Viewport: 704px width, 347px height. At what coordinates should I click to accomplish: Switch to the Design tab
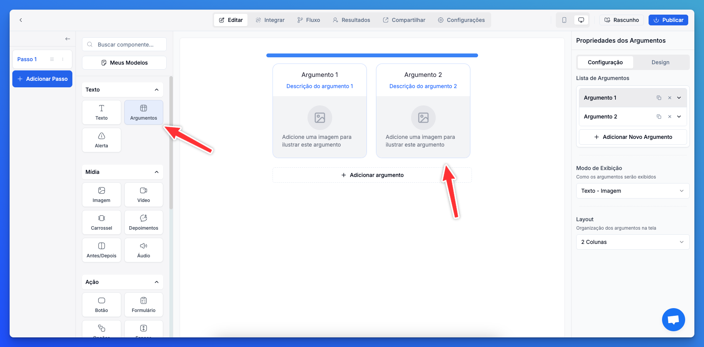[660, 62]
